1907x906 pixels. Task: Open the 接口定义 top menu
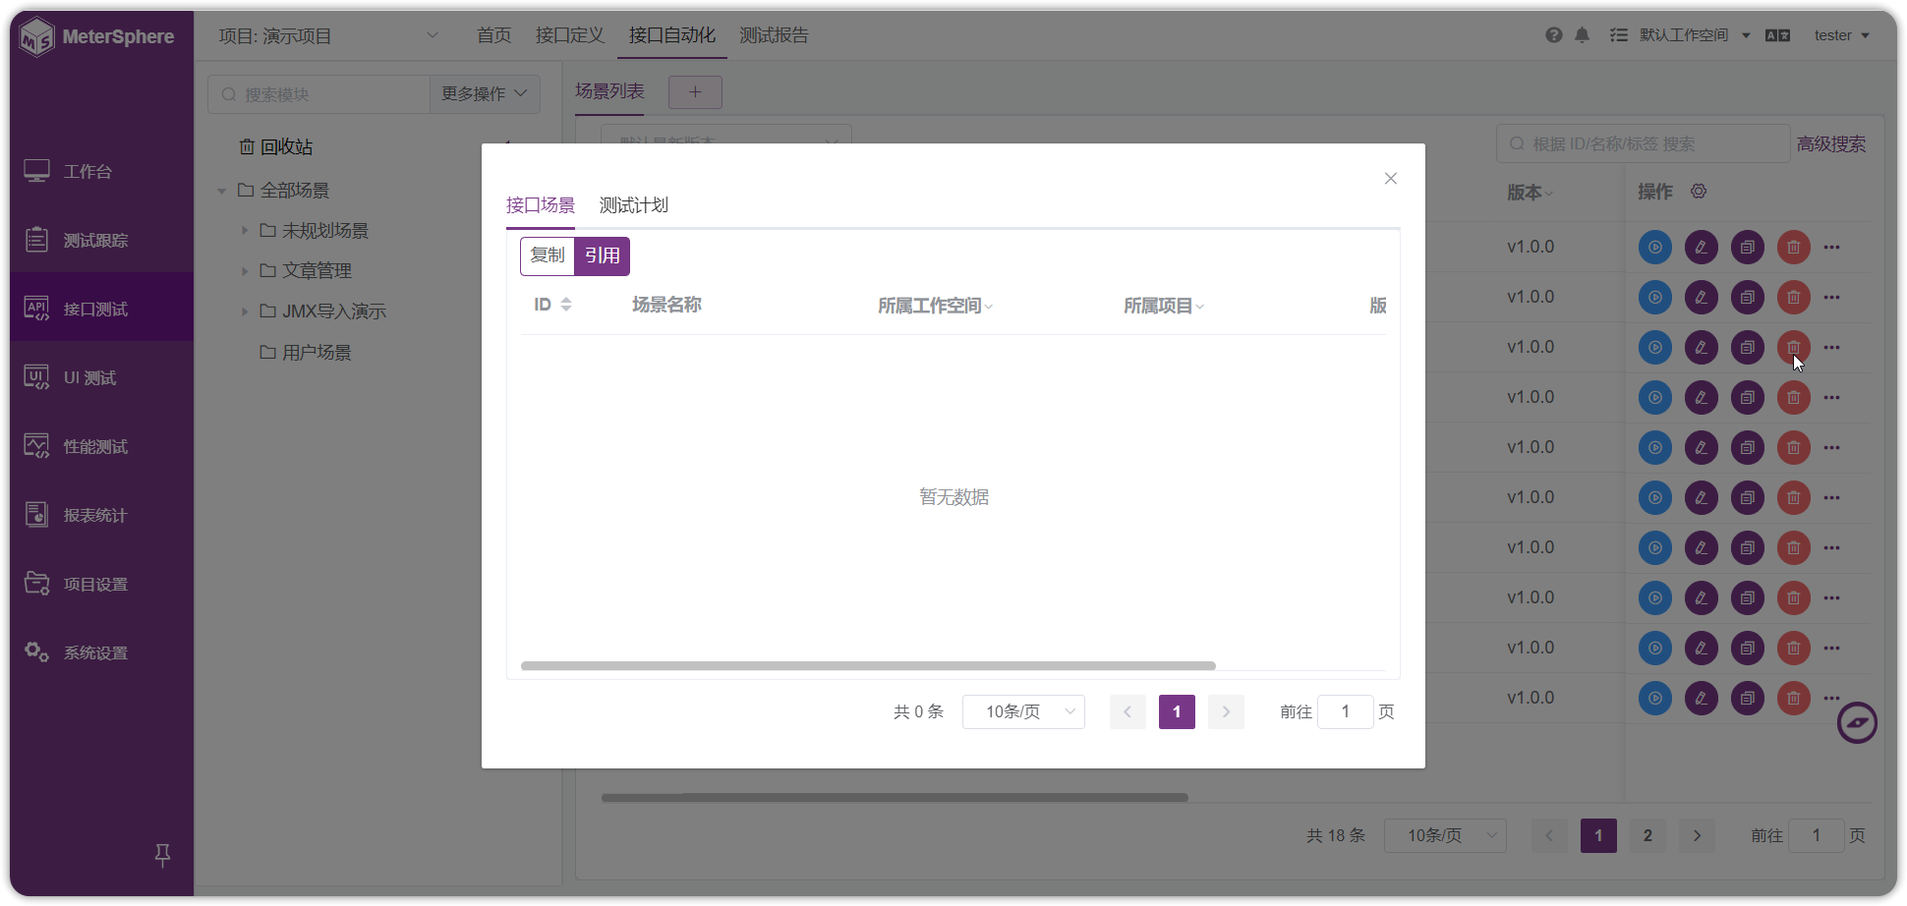tap(570, 35)
